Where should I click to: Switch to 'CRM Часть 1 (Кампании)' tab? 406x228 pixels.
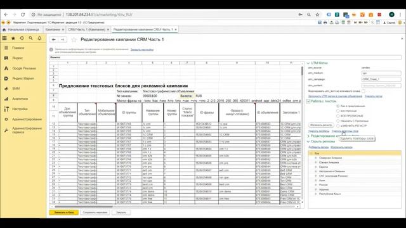coord(87,30)
